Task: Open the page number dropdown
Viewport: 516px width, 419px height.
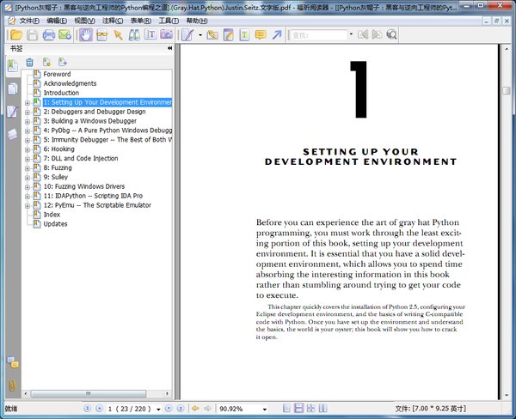Action: tap(158, 410)
